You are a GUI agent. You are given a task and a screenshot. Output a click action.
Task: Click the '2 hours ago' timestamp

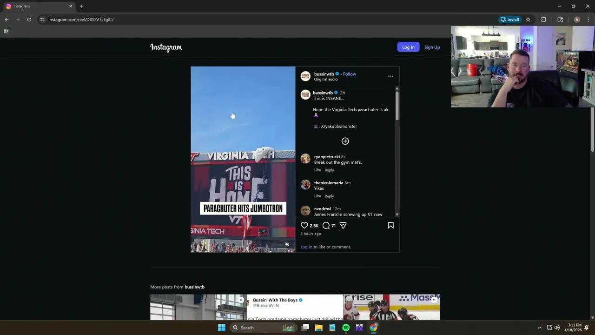[x=311, y=234]
